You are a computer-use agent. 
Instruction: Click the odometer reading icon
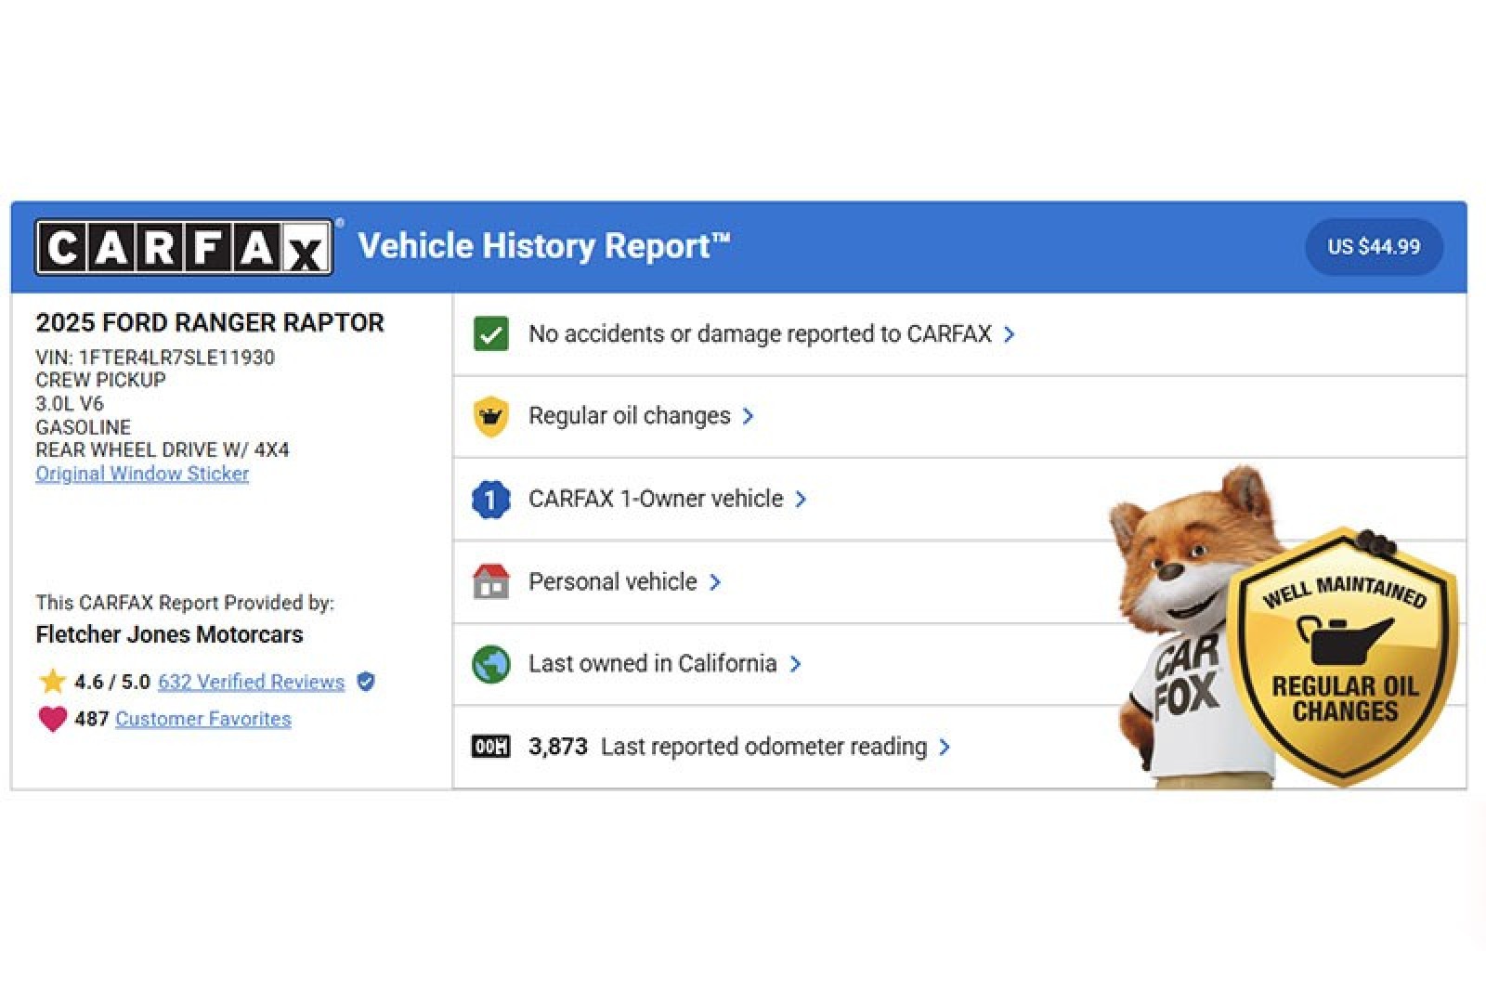point(490,747)
